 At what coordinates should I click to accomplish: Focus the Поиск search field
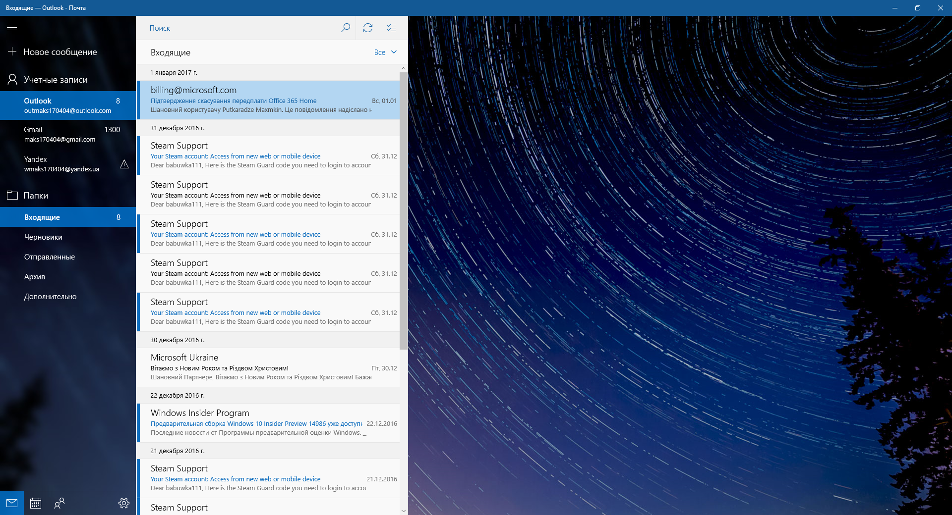pos(238,28)
